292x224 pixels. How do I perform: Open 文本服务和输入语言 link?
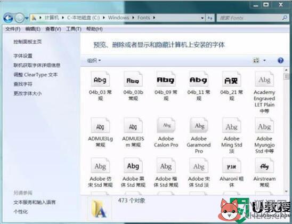pyautogui.click(x=35, y=202)
